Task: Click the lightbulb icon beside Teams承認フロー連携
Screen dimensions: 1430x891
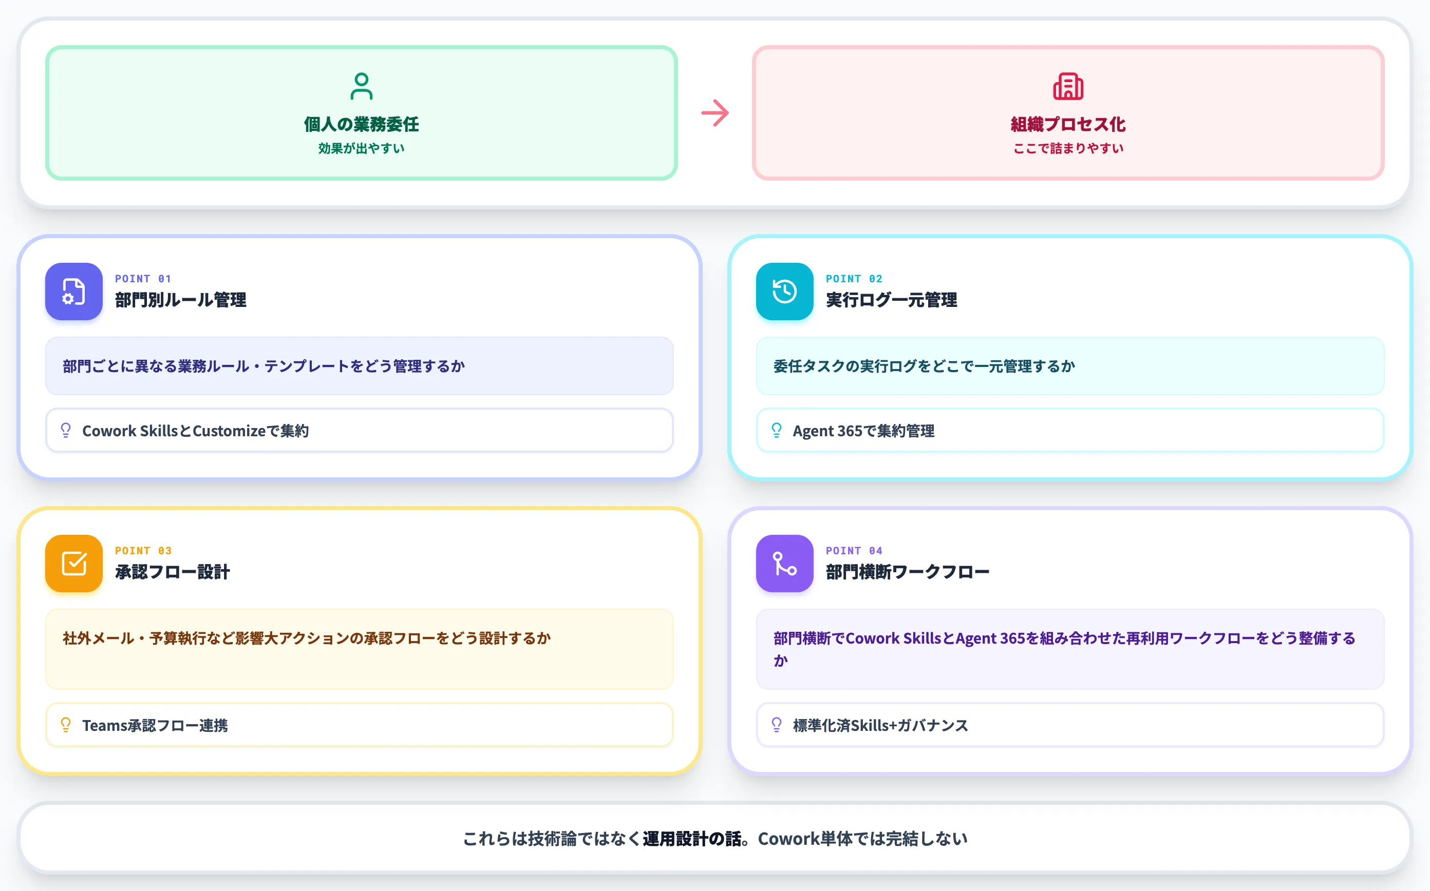Action: tap(66, 725)
